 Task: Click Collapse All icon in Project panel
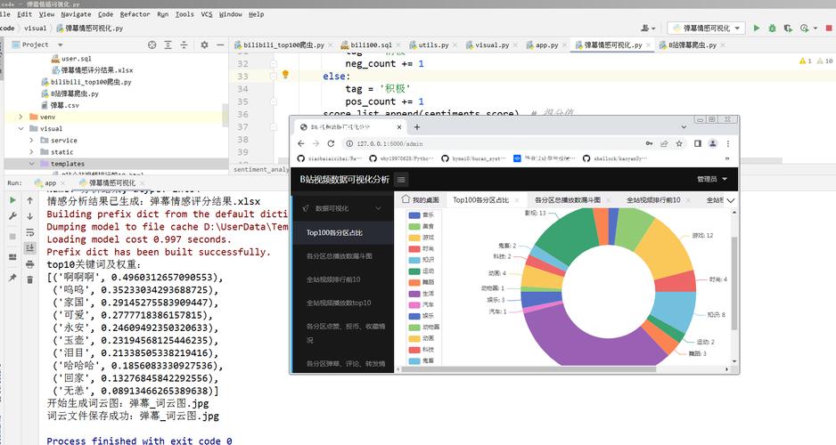(184, 44)
